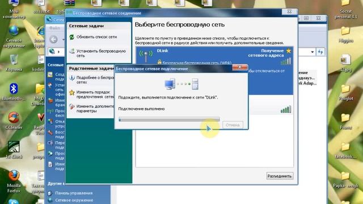The image size is (363, 204).
Task: Click 'Сетевые задачи' panel header
Action: (x=86, y=26)
